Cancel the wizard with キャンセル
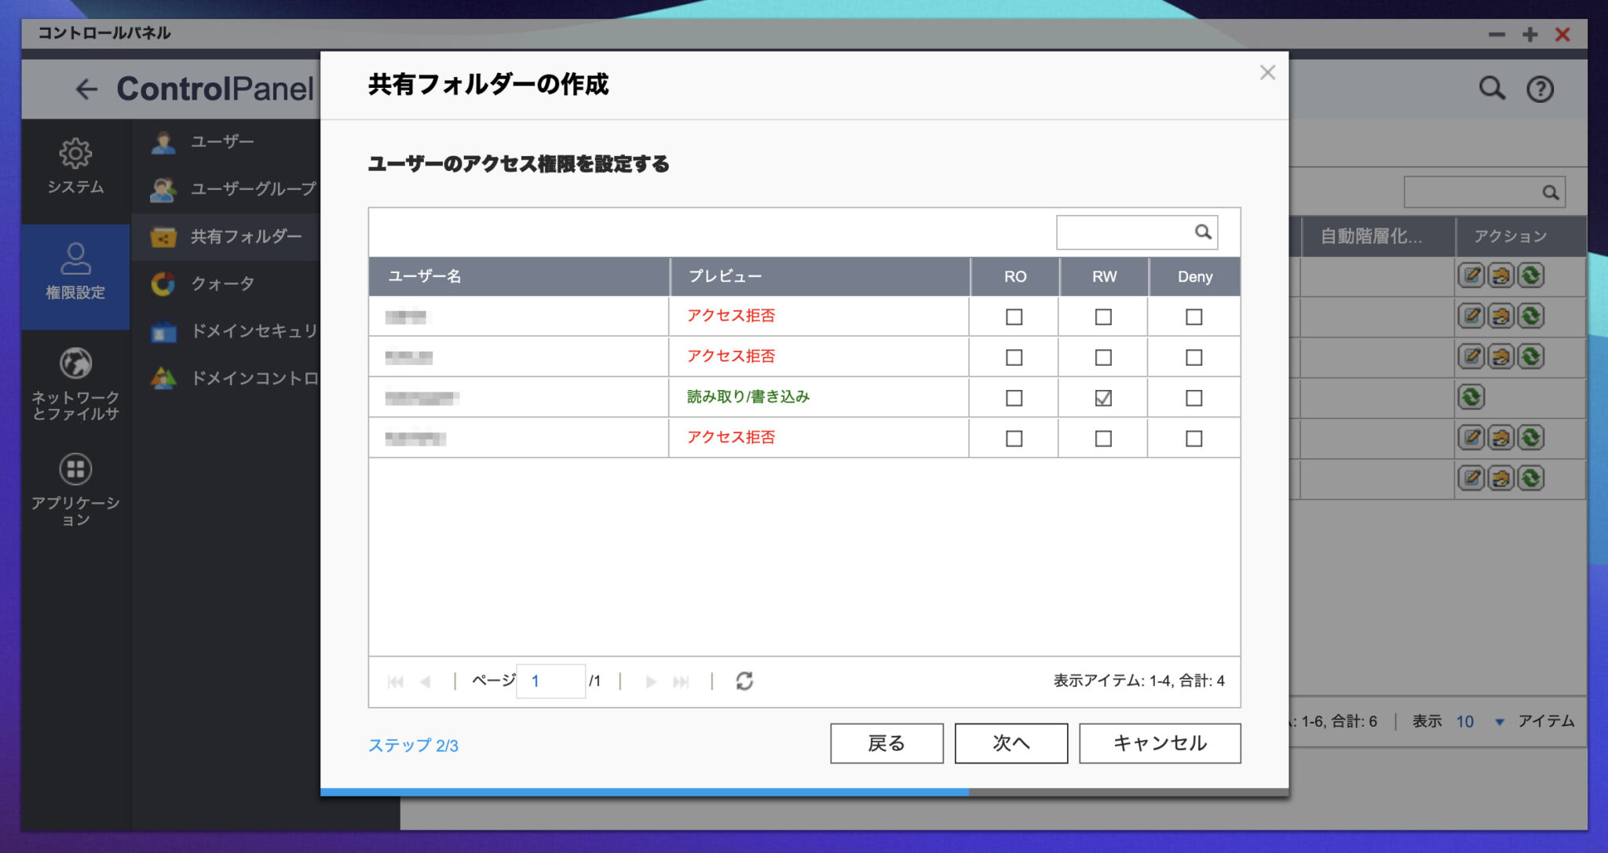The height and width of the screenshot is (853, 1608). click(1159, 742)
